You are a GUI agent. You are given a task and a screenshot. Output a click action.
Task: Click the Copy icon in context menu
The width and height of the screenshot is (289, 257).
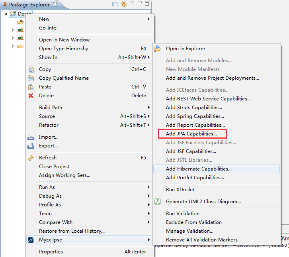point(31,69)
